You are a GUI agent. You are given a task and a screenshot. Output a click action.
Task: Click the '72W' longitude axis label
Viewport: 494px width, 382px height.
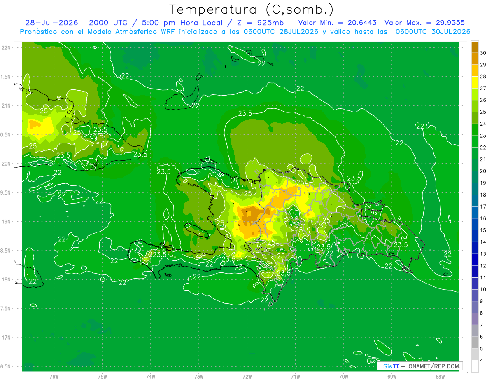(247, 376)
